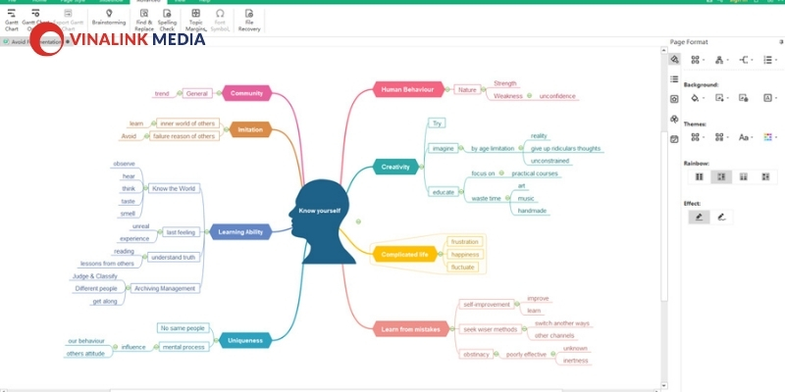Open Find & Replace

pyautogui.click(x=144, y=20)
